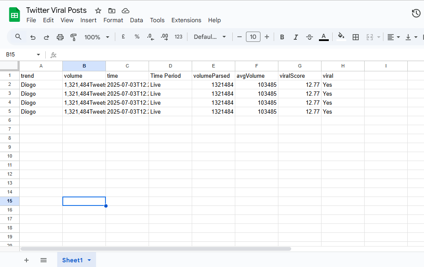Expand the merge cells options arrow

[x=379, y=37]
